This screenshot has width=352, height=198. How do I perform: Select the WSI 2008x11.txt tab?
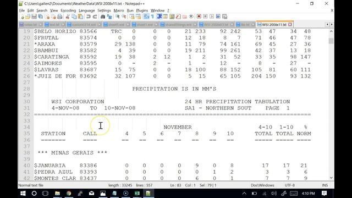pos(274,24)
